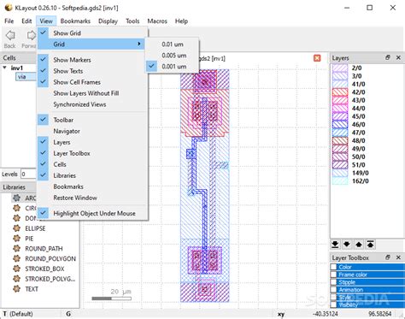Viewport: 405px width, 319px height.
Task: Expand the Animation section in Layer Toolbox
Action: click(334, 290)
